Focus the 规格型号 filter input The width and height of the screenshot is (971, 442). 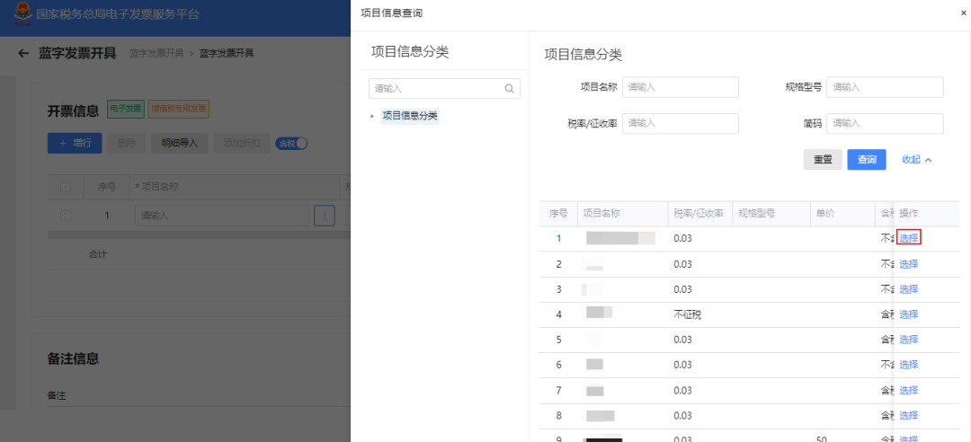pos(885,87)
